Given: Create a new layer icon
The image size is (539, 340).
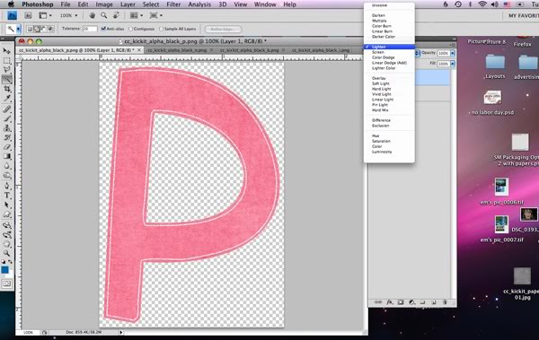Looking at the screenshot, I should (x=434, y=302).
